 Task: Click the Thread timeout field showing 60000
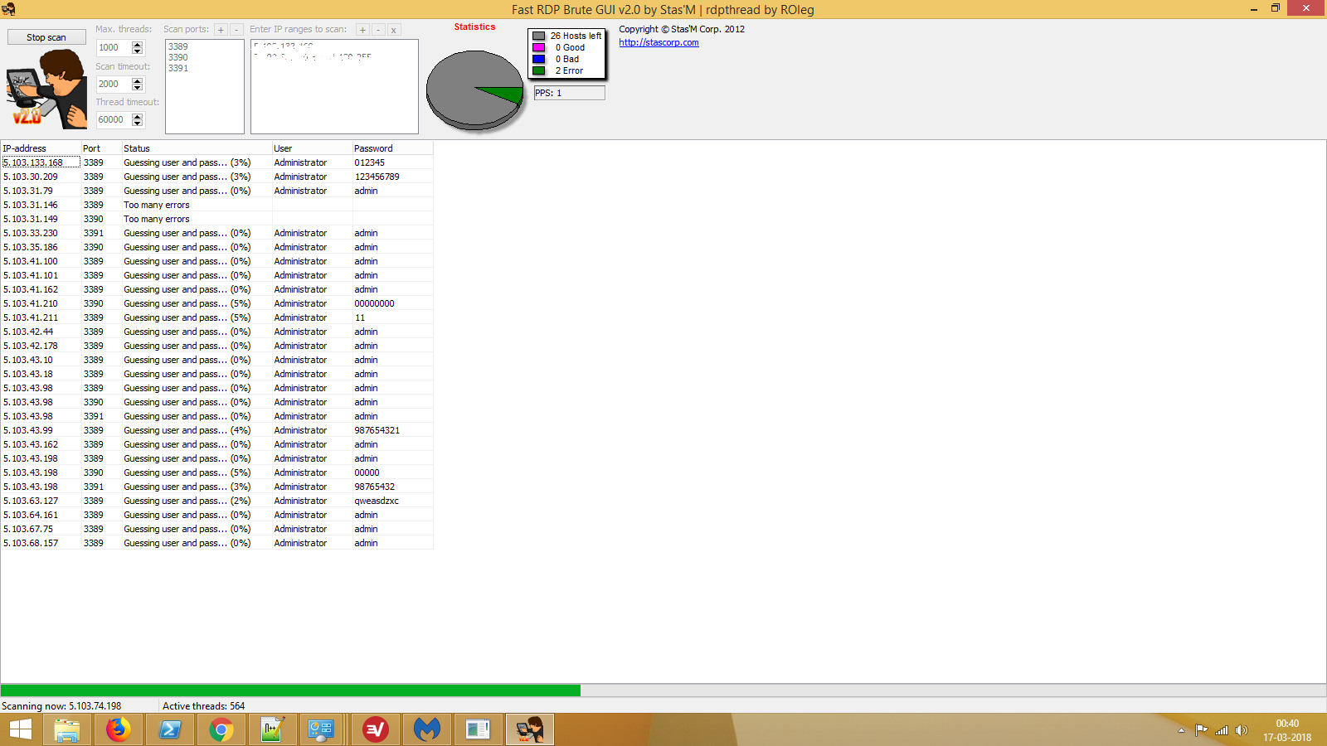114,120
